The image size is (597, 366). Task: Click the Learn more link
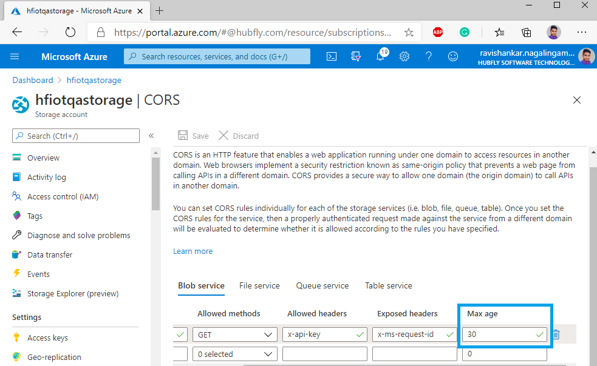(193, 251)
